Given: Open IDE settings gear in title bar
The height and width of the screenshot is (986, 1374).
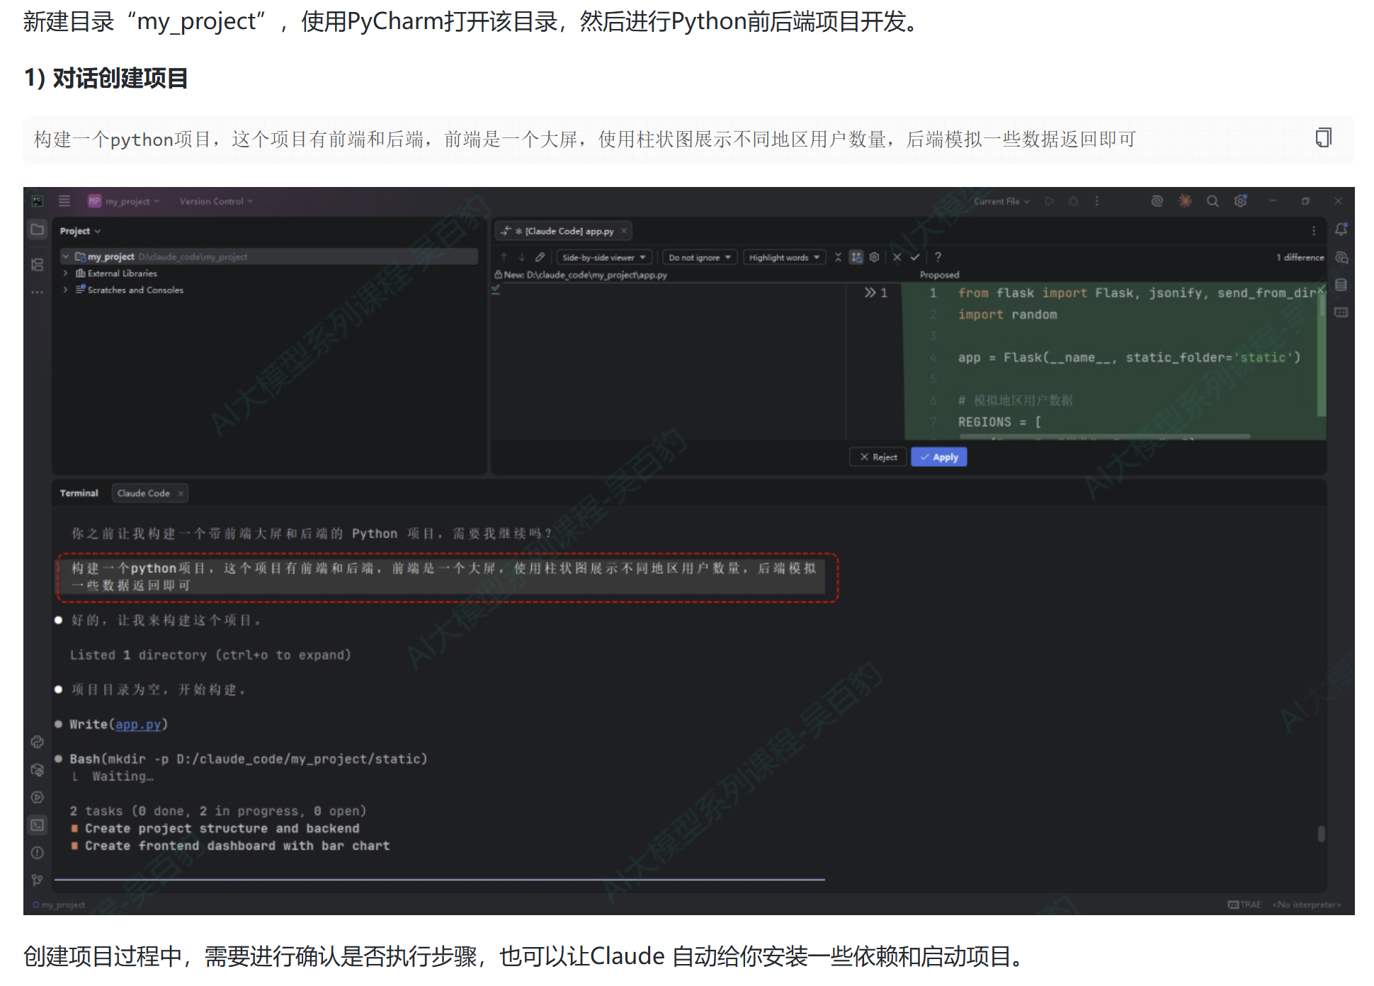Looking at the screenshot, I should click(x=1240, y=201).
